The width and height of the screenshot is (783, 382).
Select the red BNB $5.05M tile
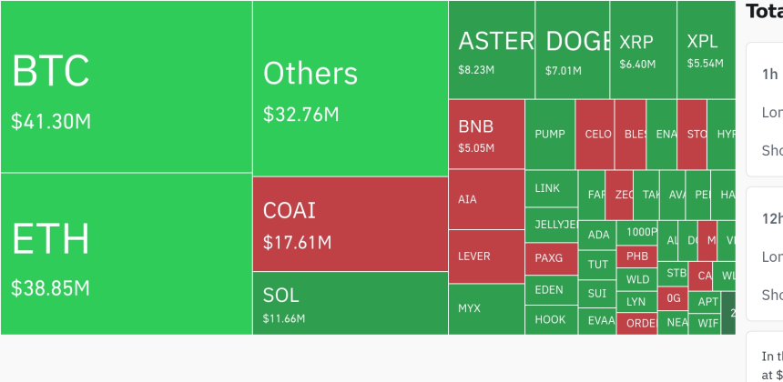(x=486, y=134)
